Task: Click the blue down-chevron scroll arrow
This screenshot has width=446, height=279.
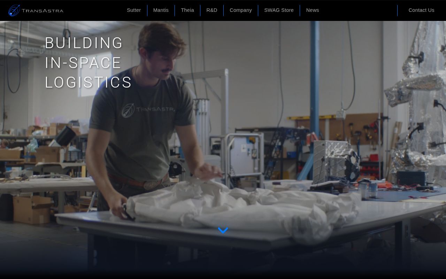Action: point(223,230)
